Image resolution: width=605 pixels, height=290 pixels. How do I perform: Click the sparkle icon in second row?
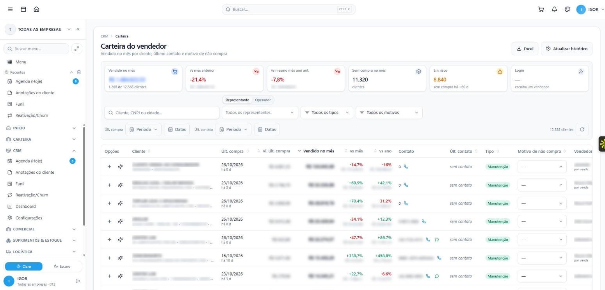point(120,185)
